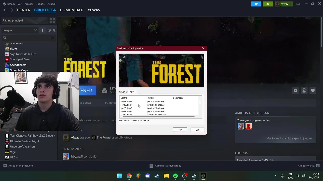The width and height of the screenshot is (323, 181).
Task: Select Joy2Button6 control row
Action: tap(159, 102)
